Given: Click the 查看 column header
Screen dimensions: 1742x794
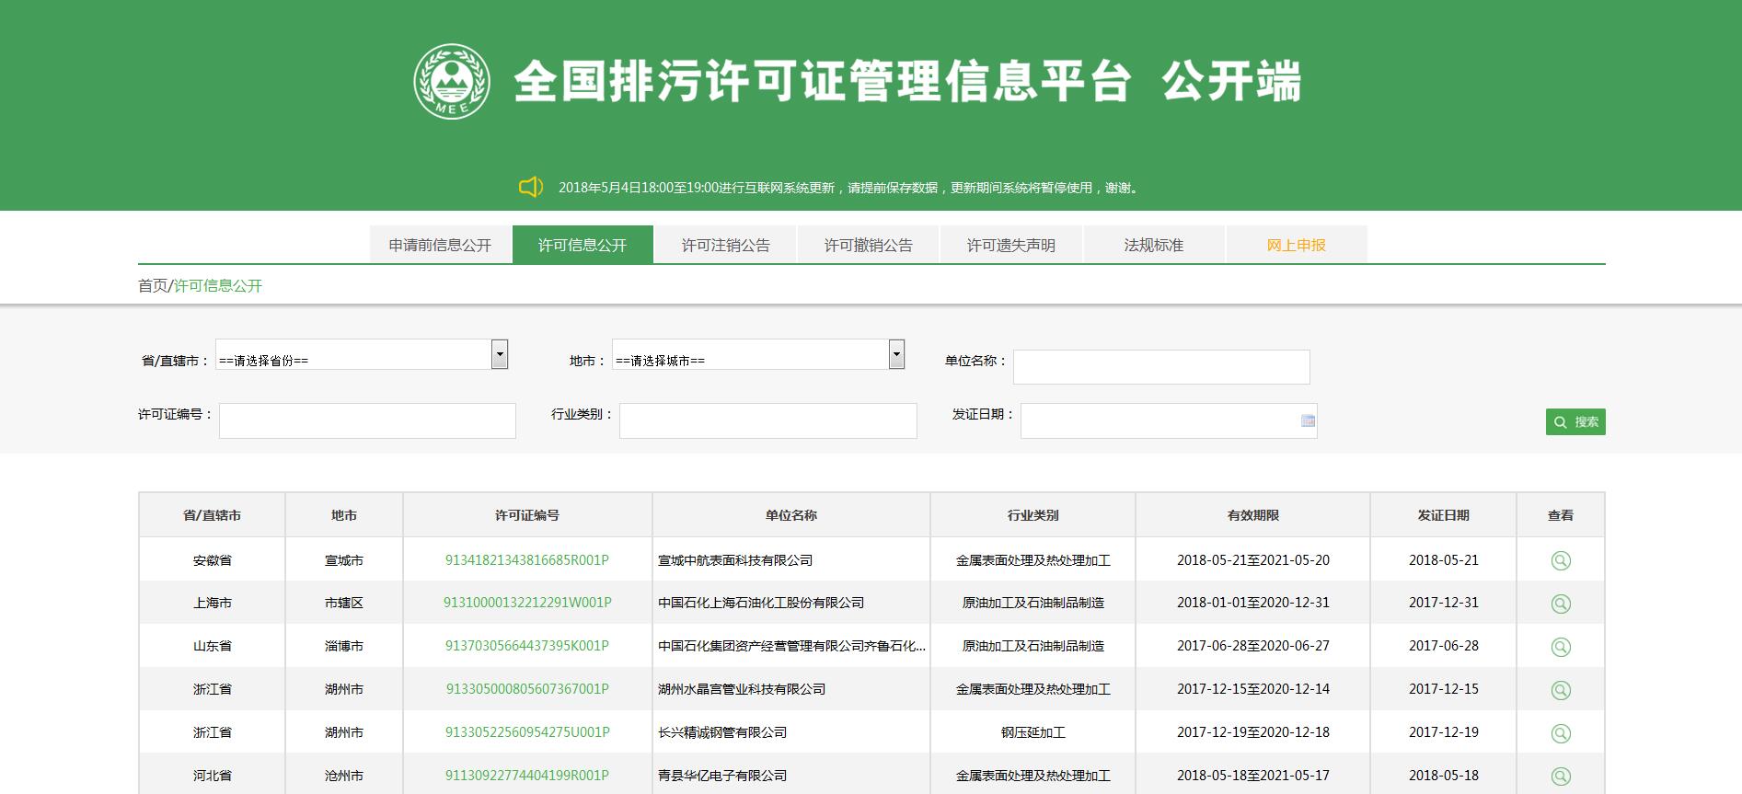Looking at the screenshot, I should tap(1561, 515).
